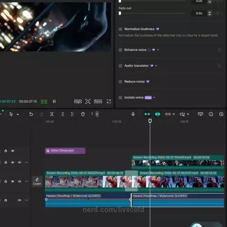Viewport: 227px width, 227px height.
Task: Delete the selected clip with the trash icon
Action: tap(83, 114)
